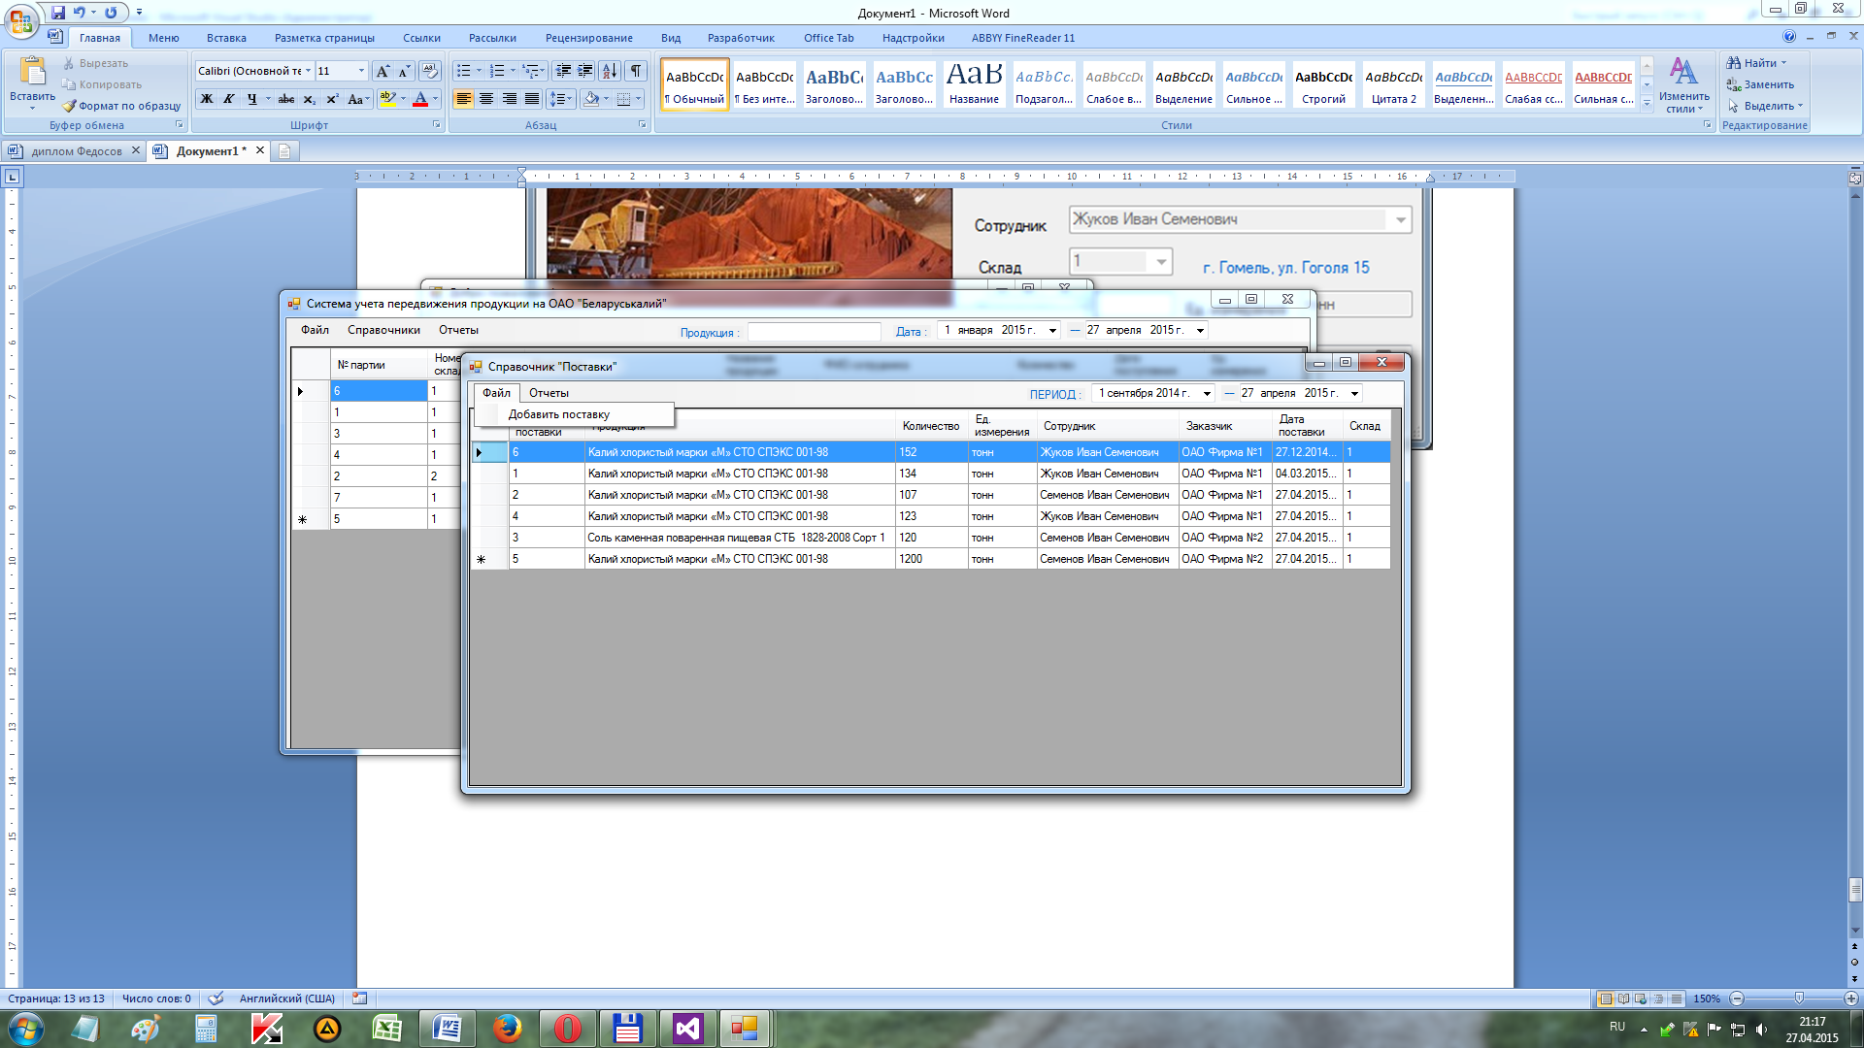Click the Paste (Вставить) clipboard icon
Image resolution: width=1864 pixels, height=1048 pixels.
pos(32,73)
